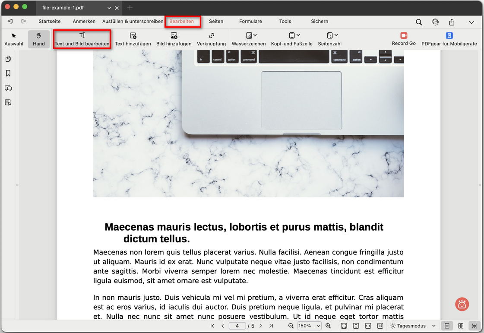Image resolution: width=484 pixels, height=333 pixels.
Task: Click Bild hinzufügen tool
Action: tap(174, 39)
